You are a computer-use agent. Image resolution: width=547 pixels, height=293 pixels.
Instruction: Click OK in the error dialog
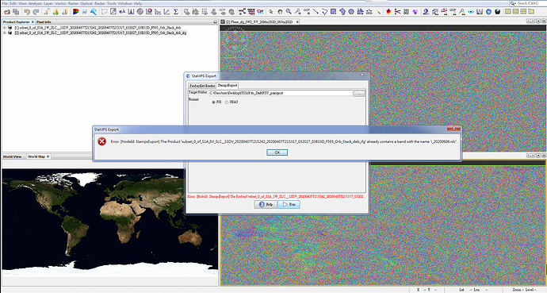277,152
